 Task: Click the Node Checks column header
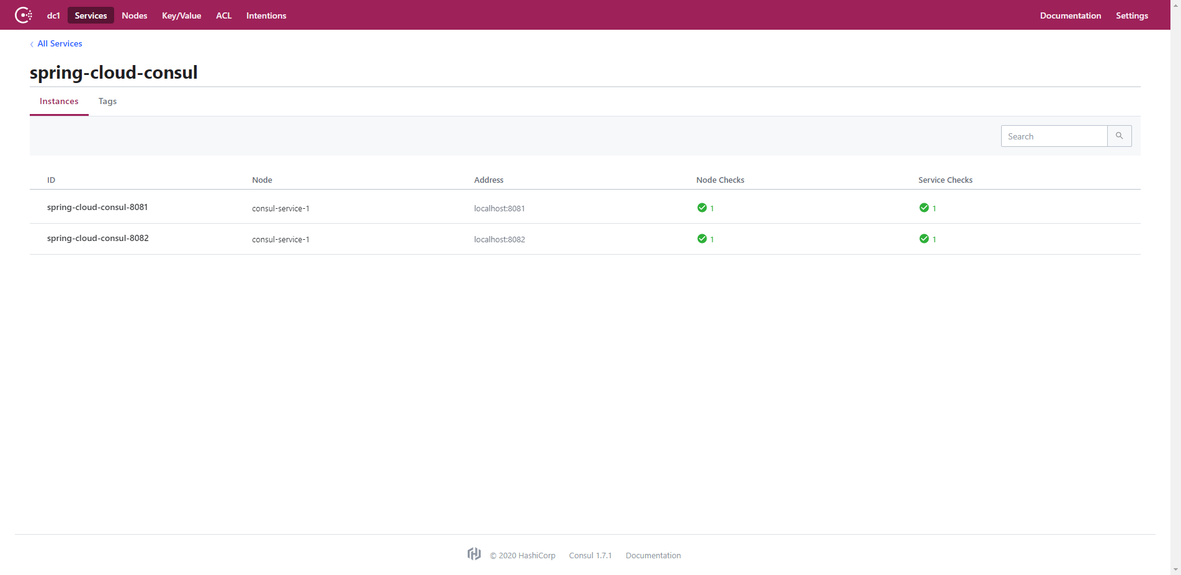(x=720, y=180)
